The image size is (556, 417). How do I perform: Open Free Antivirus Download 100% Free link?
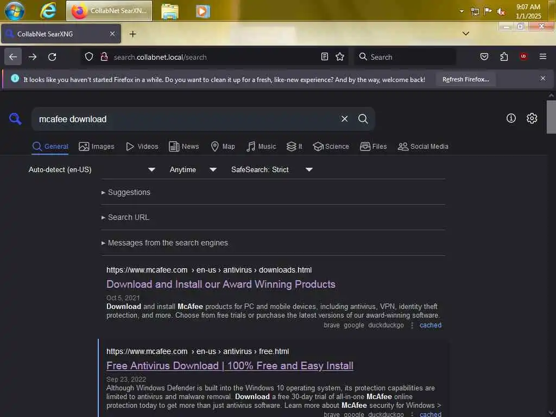coord(230,365)
